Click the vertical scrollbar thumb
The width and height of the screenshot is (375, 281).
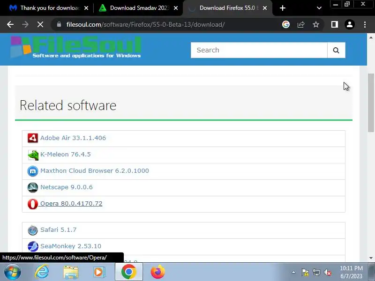pyautogui.click(x=371, y=103)
